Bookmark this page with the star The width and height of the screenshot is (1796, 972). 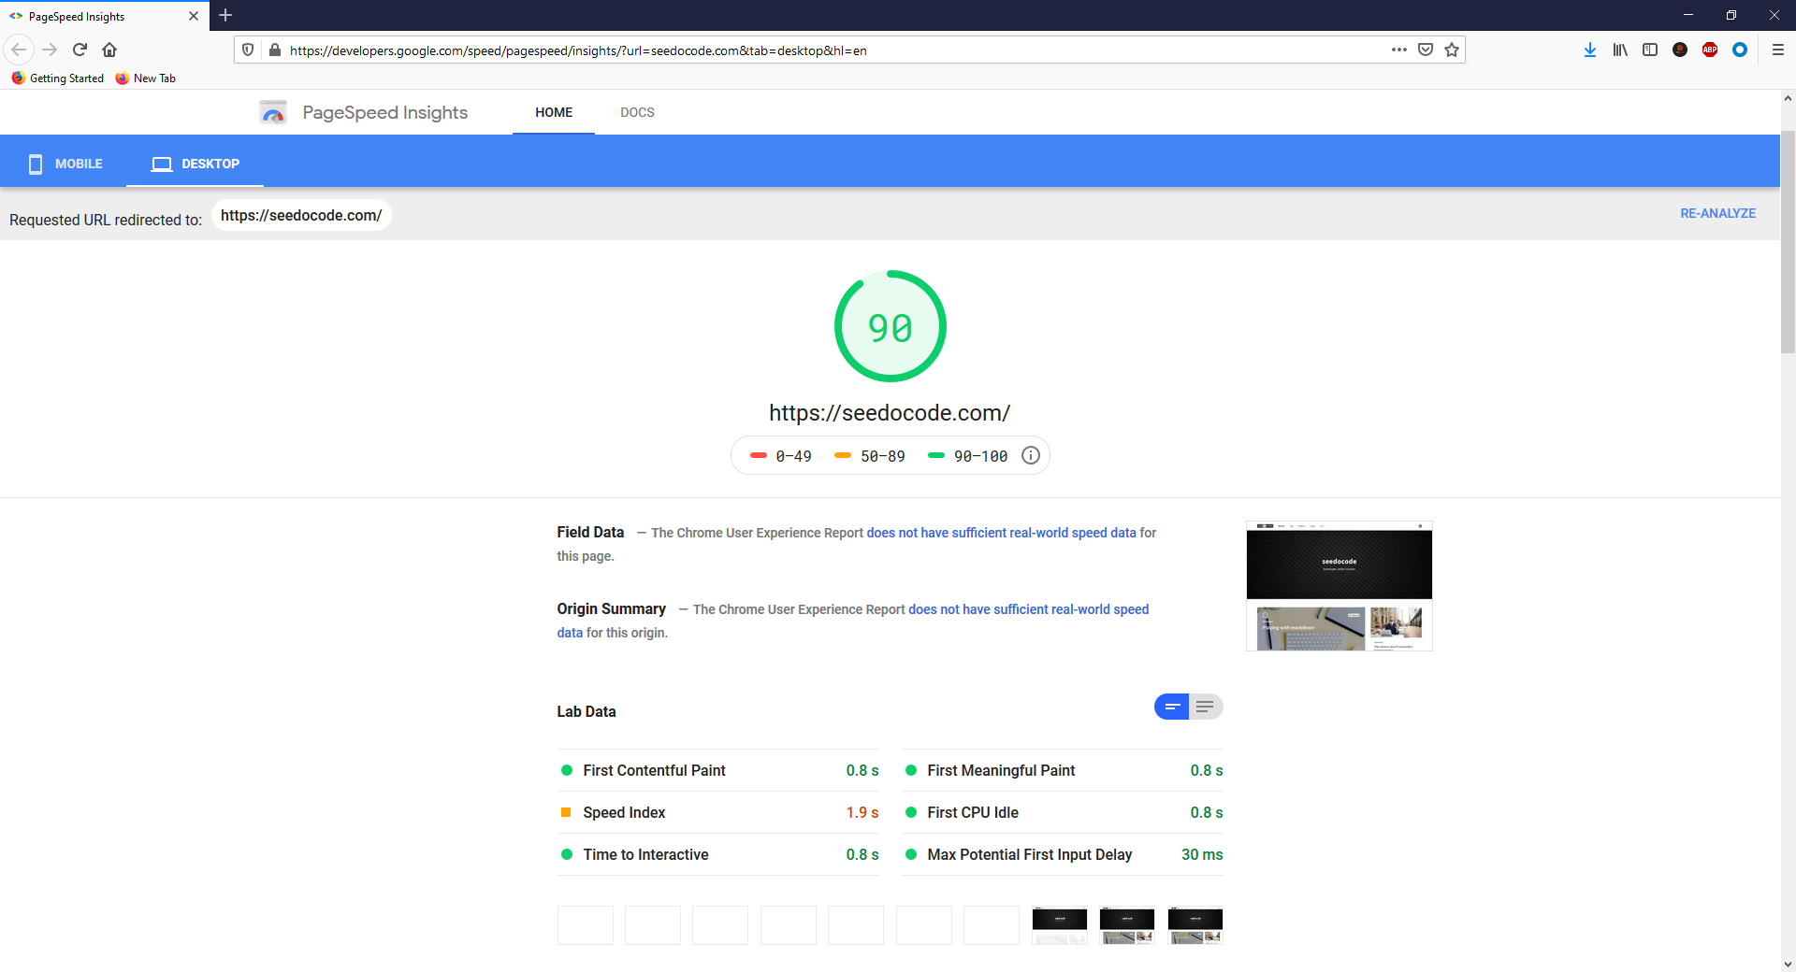[x=1452, y=50]
